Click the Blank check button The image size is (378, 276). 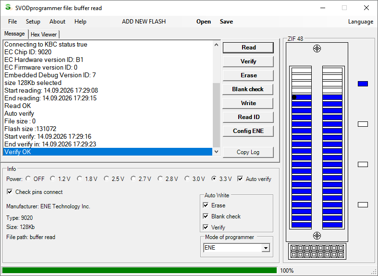(x=248, y=89)
